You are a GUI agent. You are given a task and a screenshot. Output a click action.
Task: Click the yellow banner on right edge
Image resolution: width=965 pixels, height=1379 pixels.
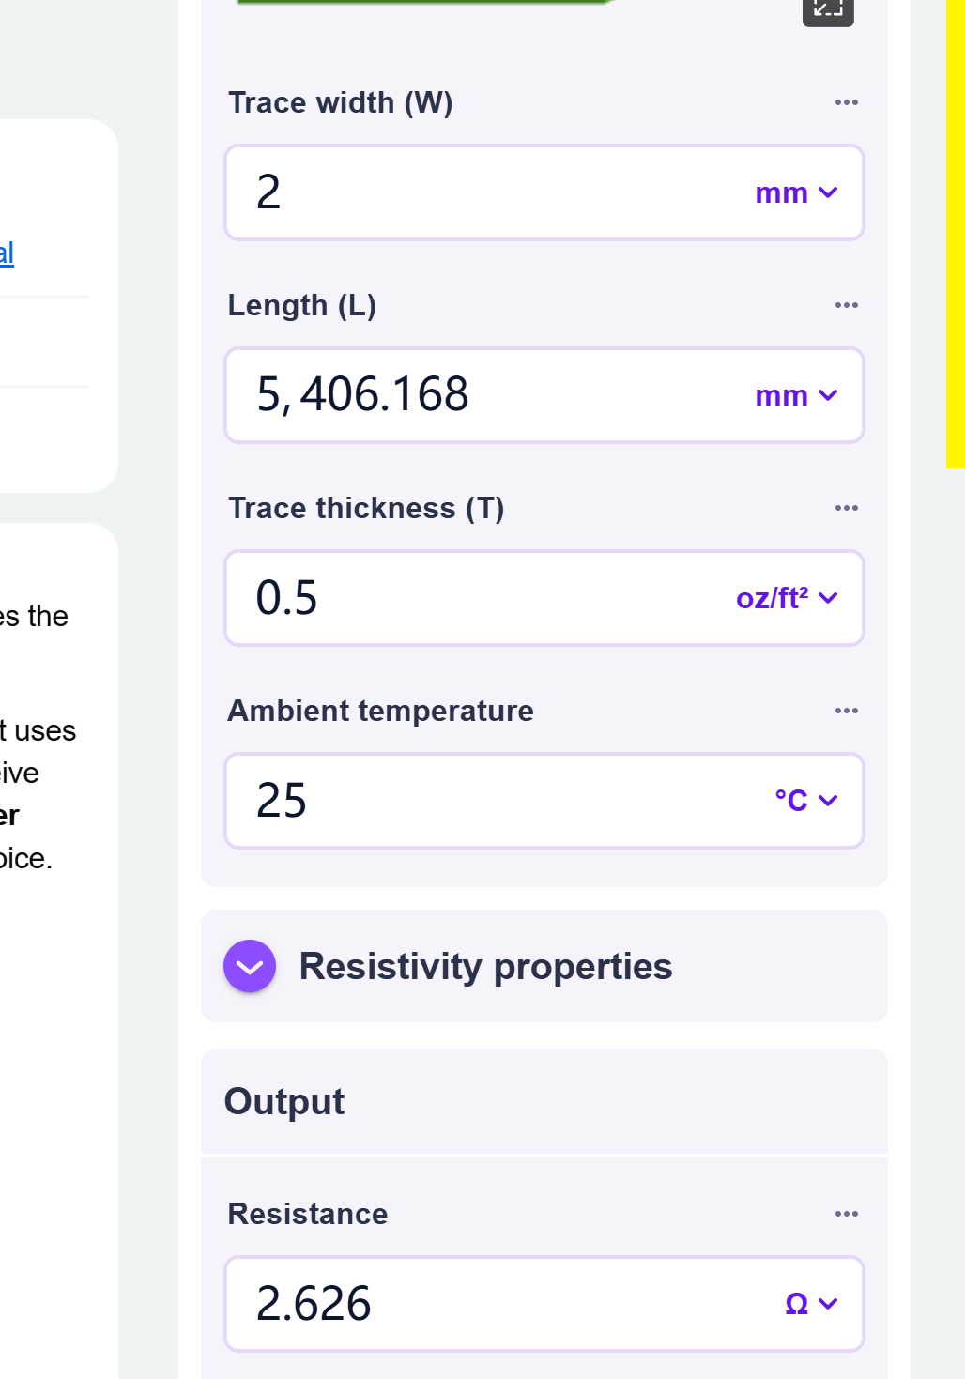[955, 235]
